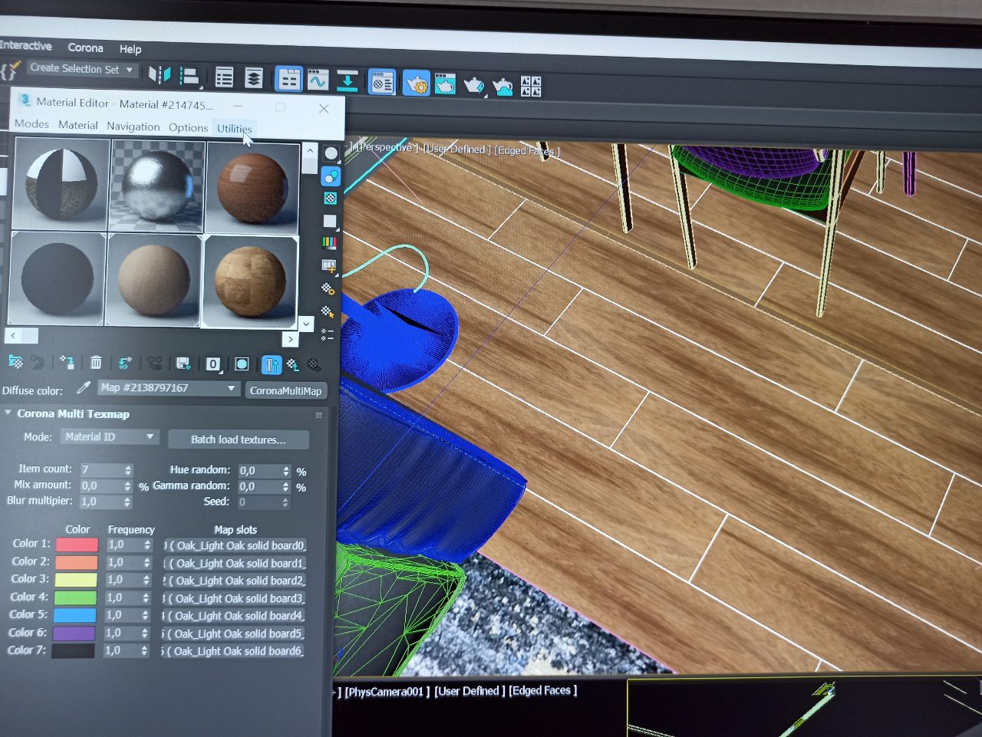The width and height of the screenshot is (982, 737).
Task: Toggle the Material Editor toolbar icon
Action: [381, 81]
